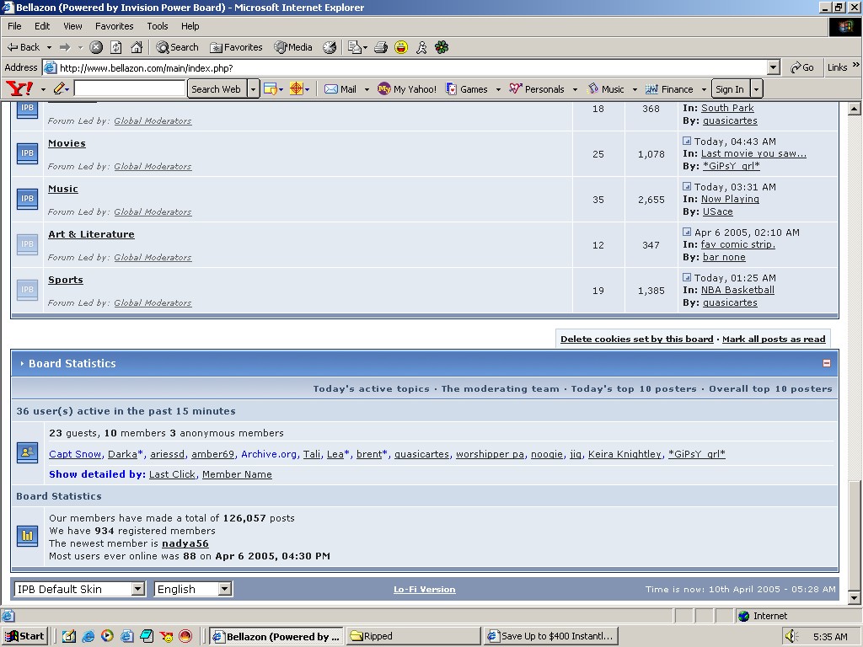Viewport: 863px width, 647px height.
Task: Open the IPB Default Skin dropdown
Action: coord(79,589)
